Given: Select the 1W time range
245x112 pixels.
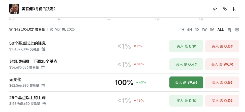Looking at the screenshot, I should point(204,30).
